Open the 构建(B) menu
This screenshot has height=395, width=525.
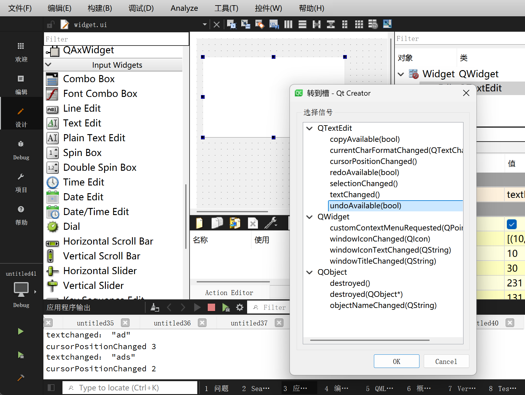[x=100, y=8]
